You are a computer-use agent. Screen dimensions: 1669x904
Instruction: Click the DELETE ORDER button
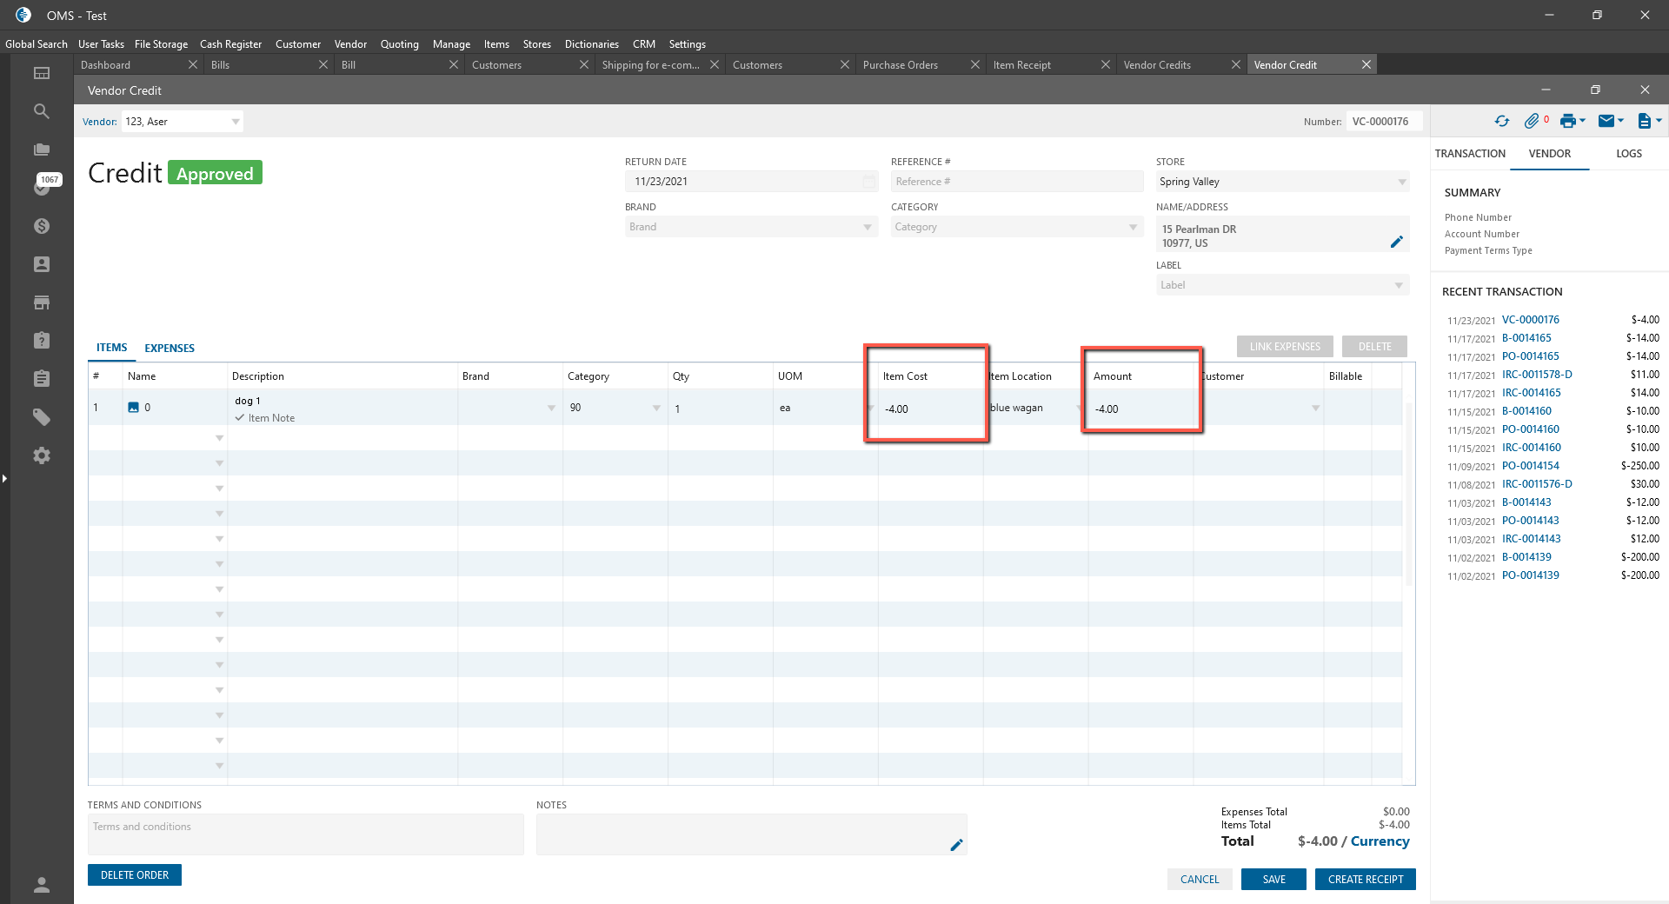135,875
